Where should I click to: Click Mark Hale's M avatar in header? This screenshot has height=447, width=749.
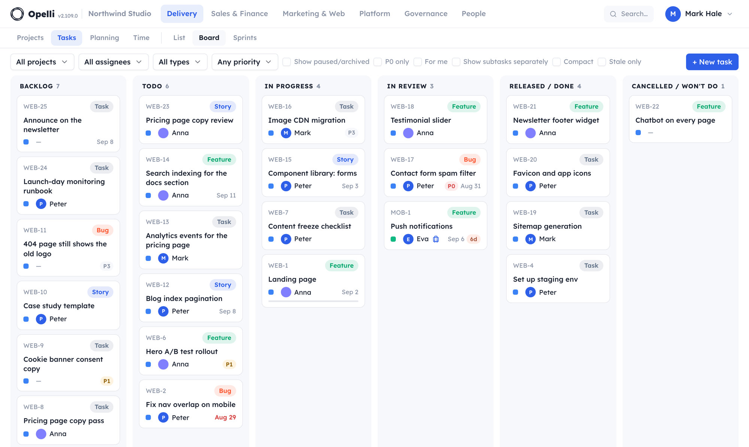pyautogui.click(x=673, y=14)
